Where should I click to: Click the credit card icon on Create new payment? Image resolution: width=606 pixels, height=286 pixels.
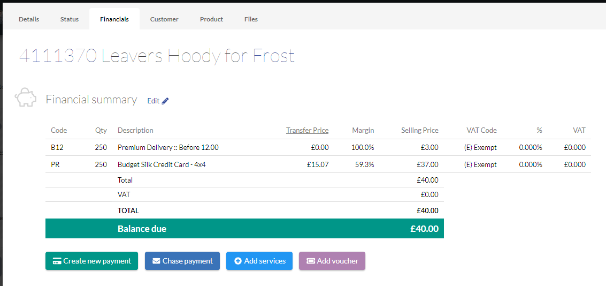coord(57,261)
